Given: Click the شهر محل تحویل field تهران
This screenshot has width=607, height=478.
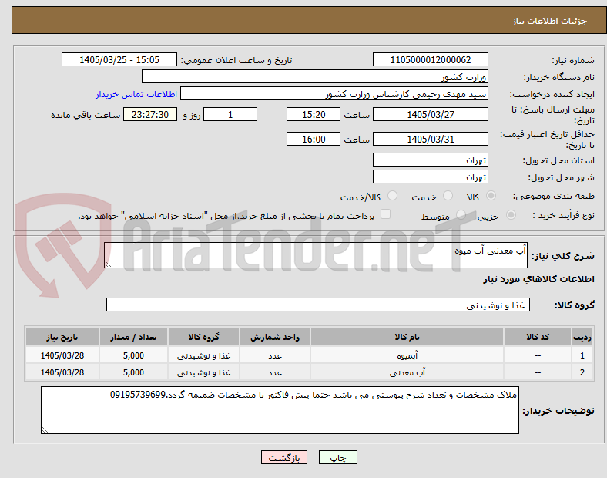Looking at the screenshot, I should [x=430, y=177].
